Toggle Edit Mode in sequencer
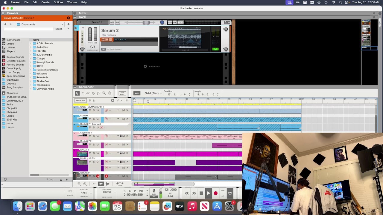 [122, 93]
